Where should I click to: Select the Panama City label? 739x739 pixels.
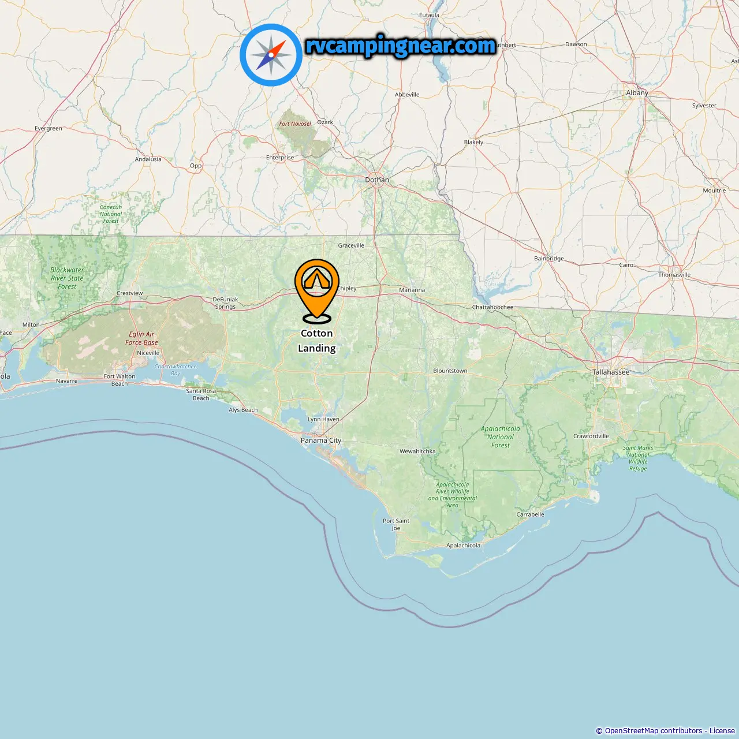pos(321,440)
